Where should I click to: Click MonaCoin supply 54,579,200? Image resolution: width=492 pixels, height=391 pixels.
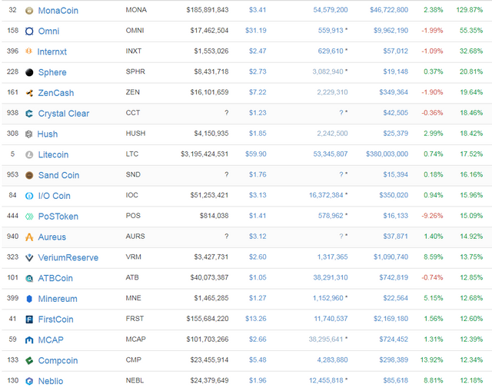click(330, 10)
